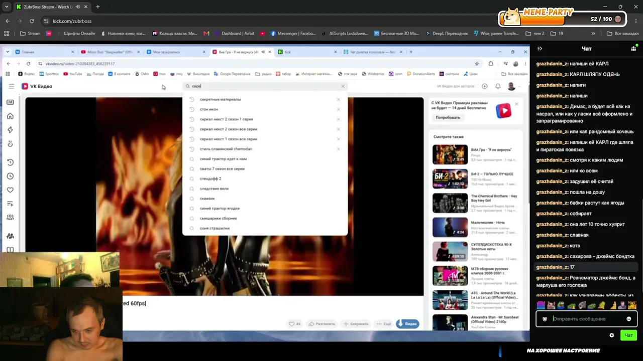Viewport: 643px width, 361px height.
Task: Open 'ВИА Гра - Я не вернусь' thumbnail
Action: pyautogui.click(x=450, y=155)
